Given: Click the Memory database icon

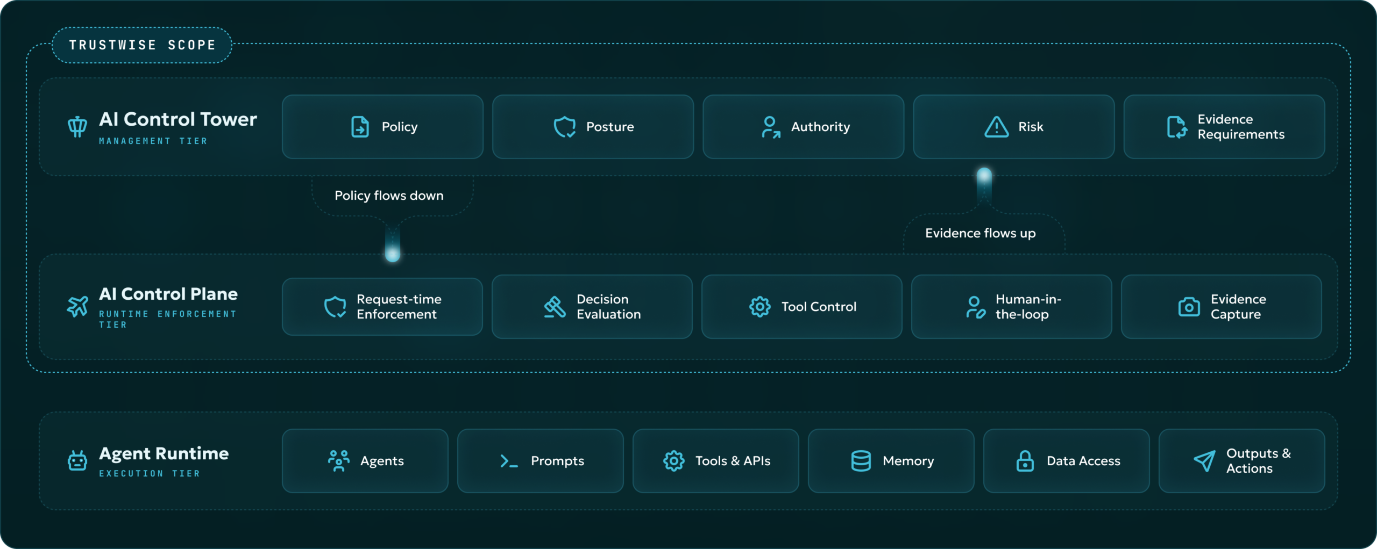Looking at the screenshot, I should tap(861, 461).
